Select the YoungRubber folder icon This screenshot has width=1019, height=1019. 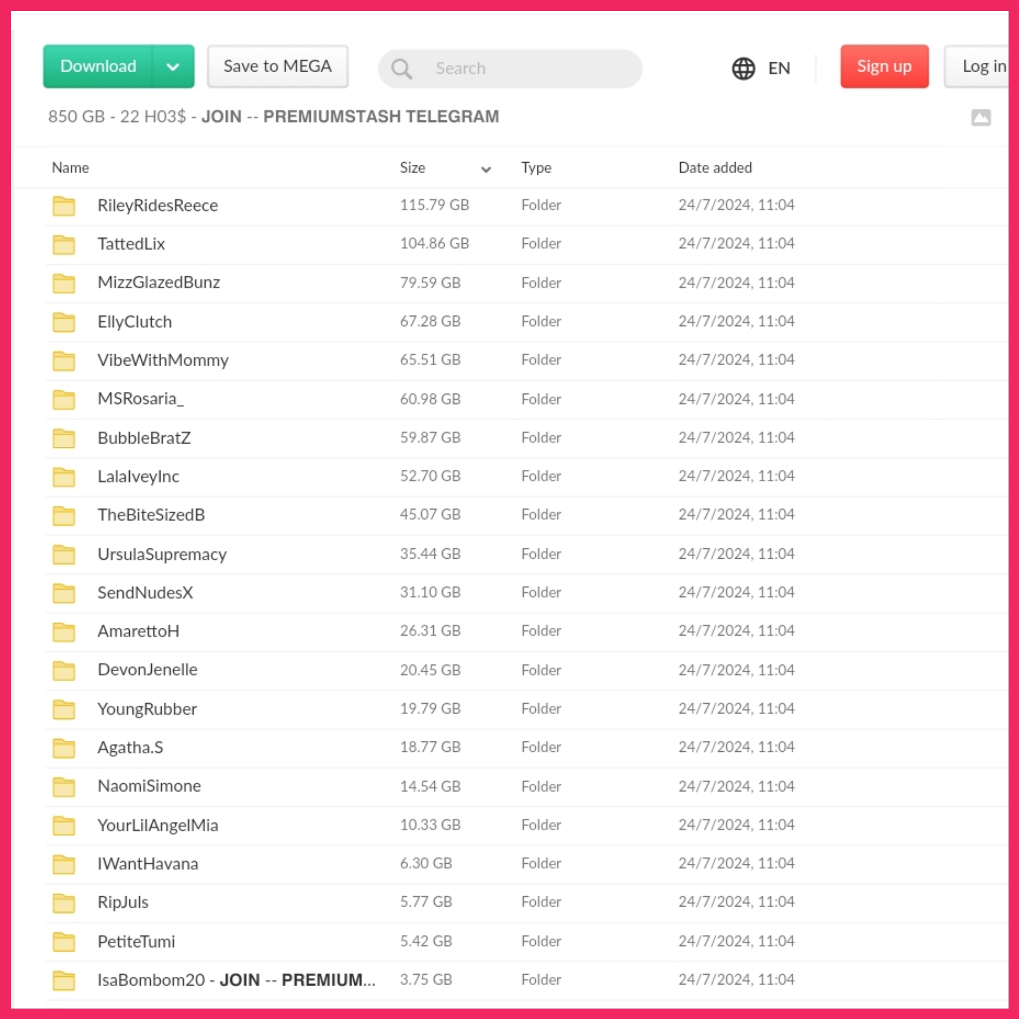tap(64, 710)
